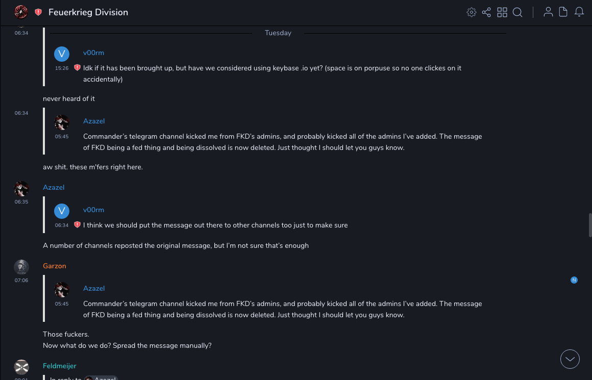This screenshot has width=592, height=380.
Task: Click the blue N read-receipt avatar
Action: point(574,280)
